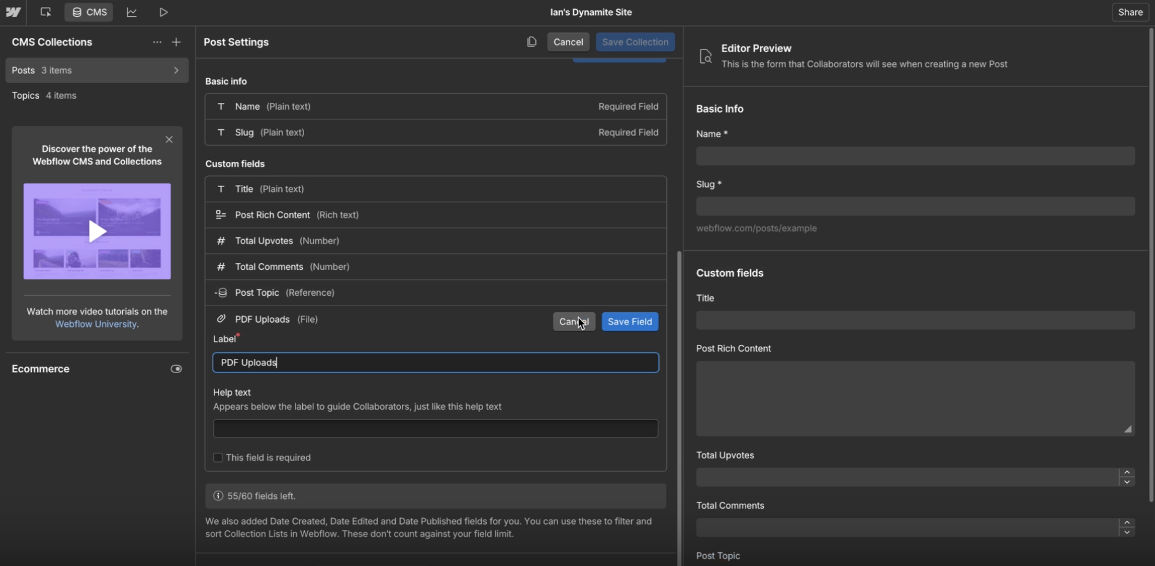Click the fields left info icon
Image resolution: width=1155 pixels, height=566 pixels.
pos(218,496)
